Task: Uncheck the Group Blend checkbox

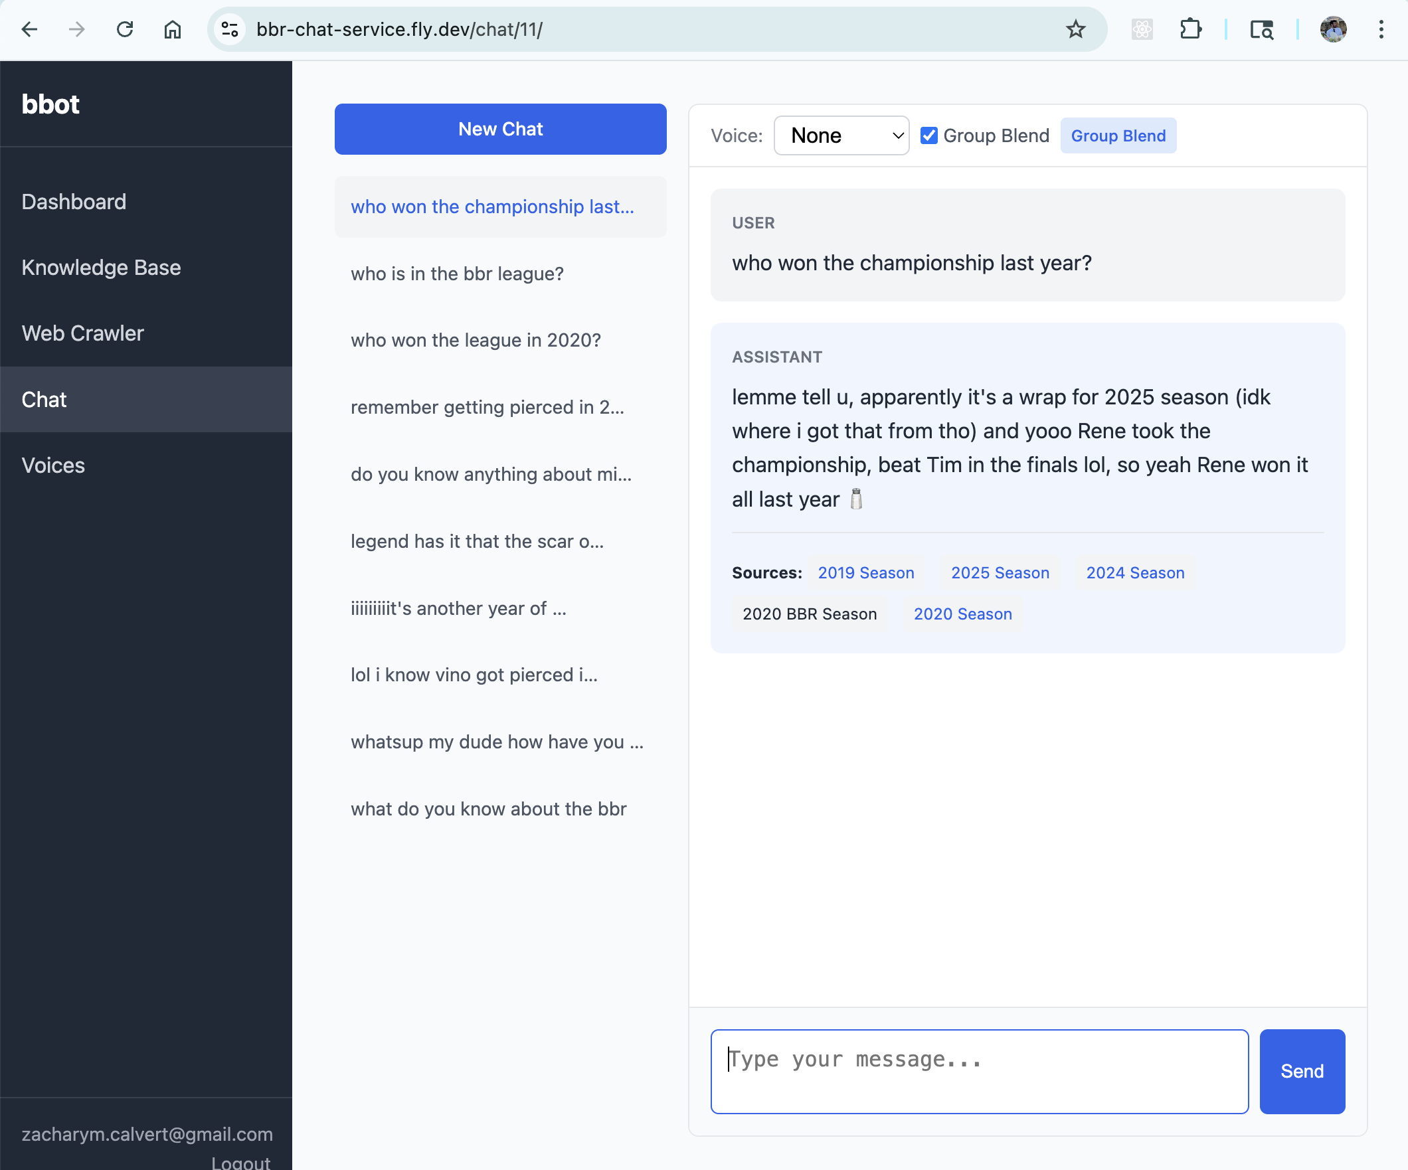Action: [928, 135]
